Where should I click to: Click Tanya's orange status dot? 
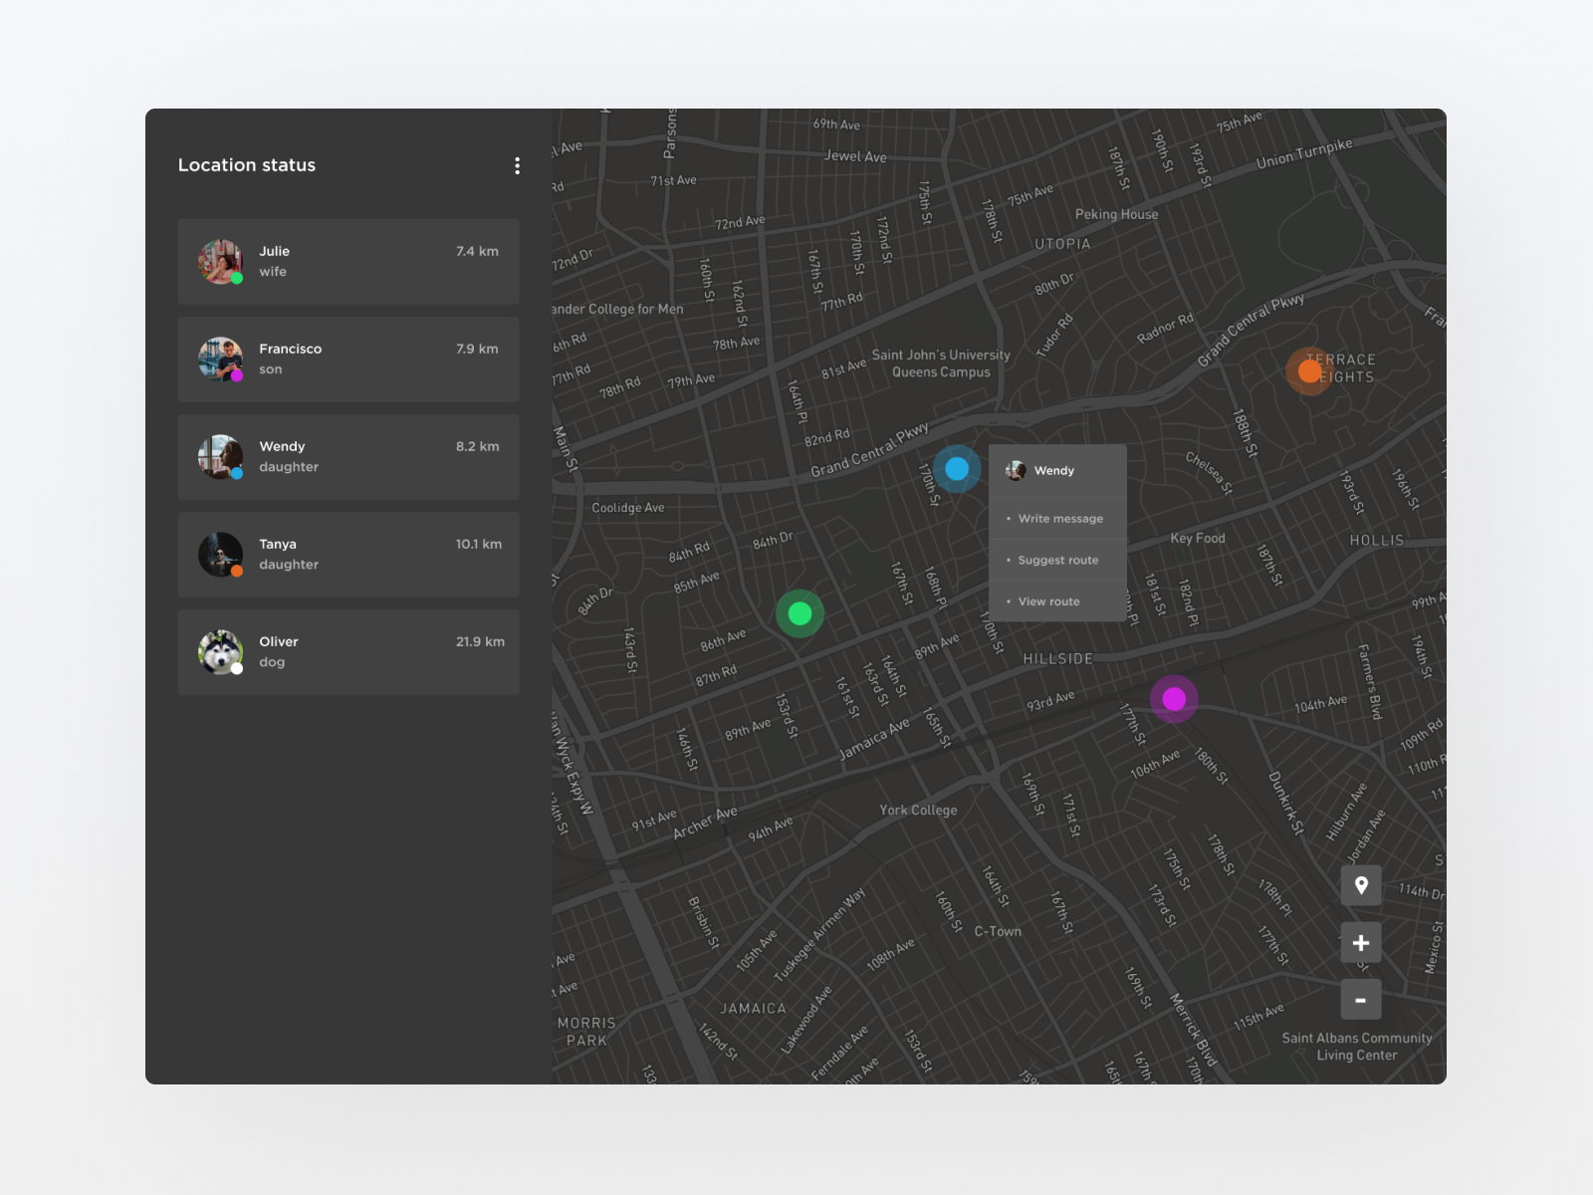pos(237,573)
